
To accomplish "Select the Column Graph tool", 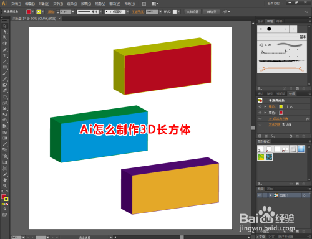I will click(x=5, y=162).
